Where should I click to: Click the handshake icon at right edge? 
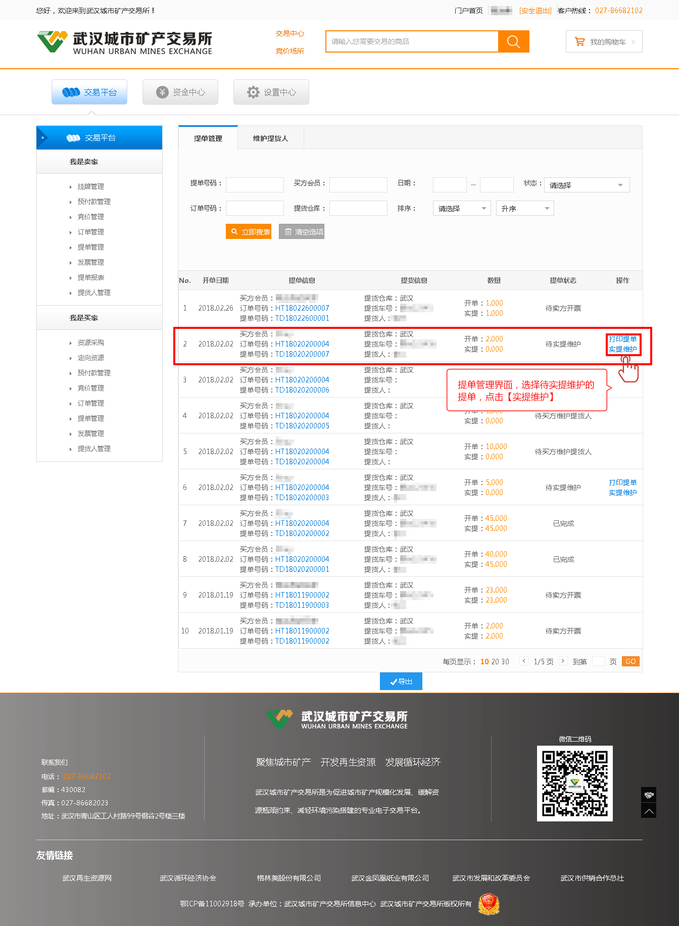[649, 795]
